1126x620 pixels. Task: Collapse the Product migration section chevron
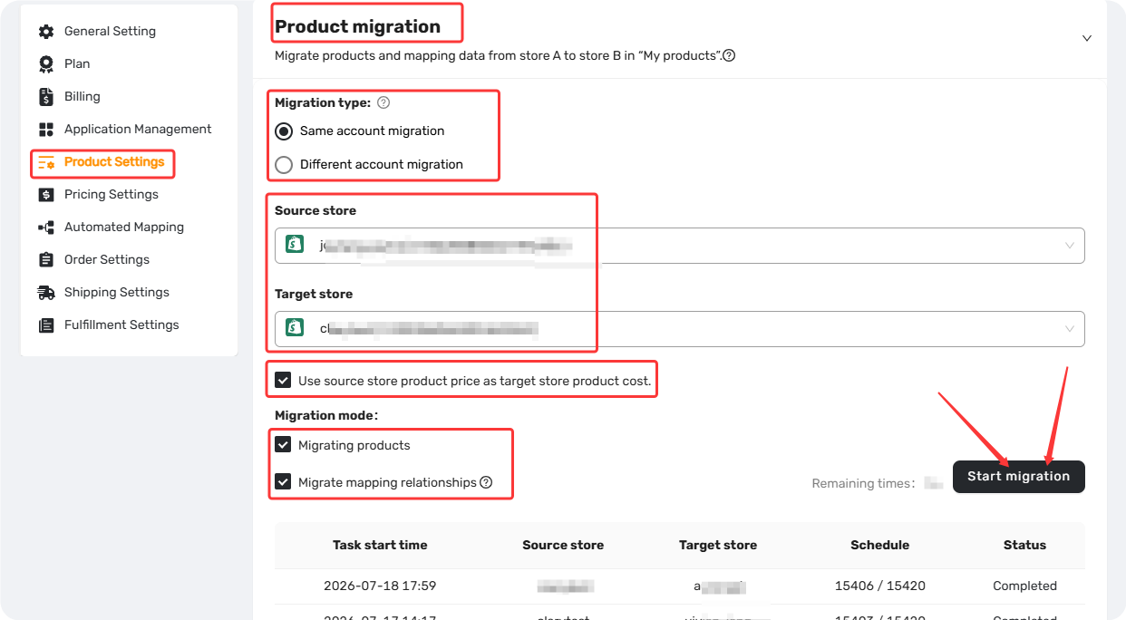click(1087, 38)
